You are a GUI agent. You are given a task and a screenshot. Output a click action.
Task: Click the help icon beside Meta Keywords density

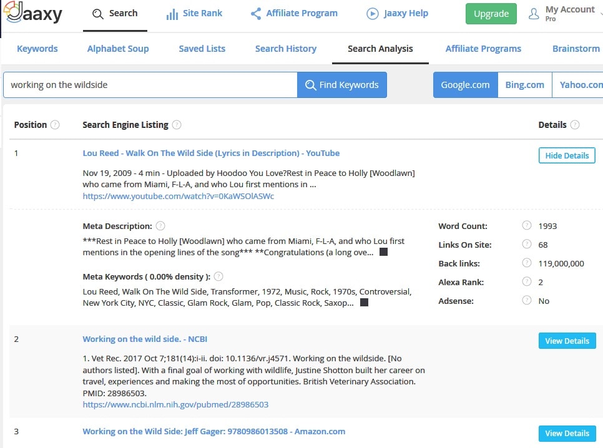pyautogui.click(x=218, y=276)
